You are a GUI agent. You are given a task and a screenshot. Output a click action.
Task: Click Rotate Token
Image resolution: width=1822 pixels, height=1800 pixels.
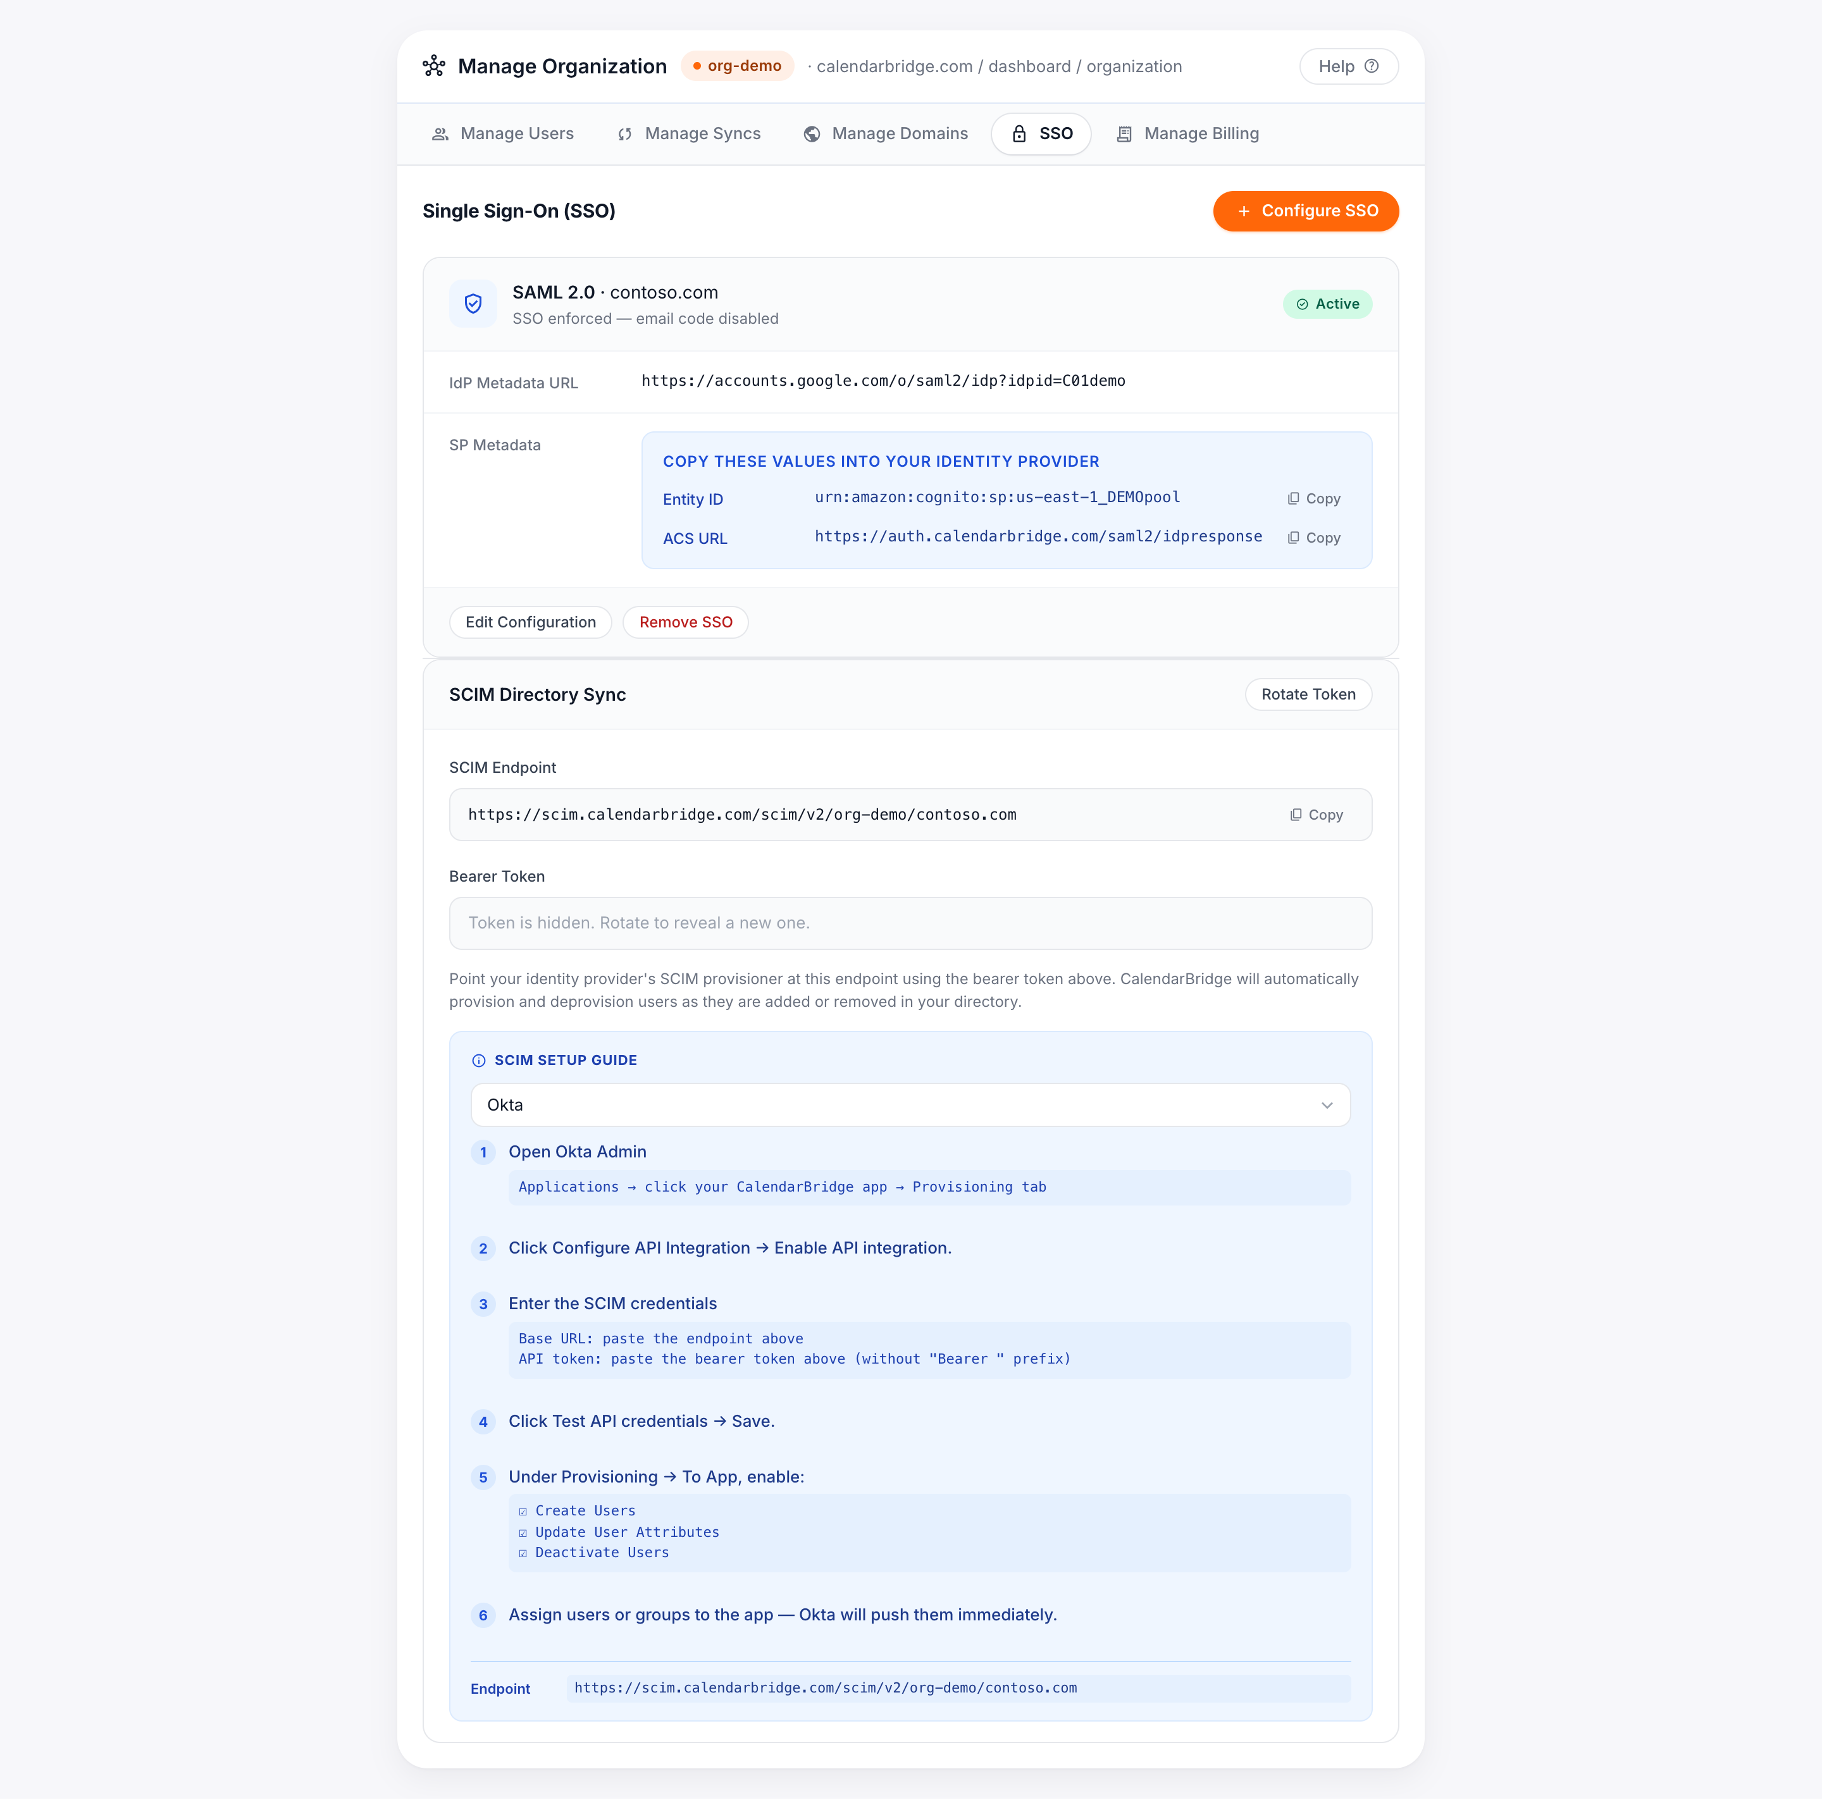tap(1308, 694)
